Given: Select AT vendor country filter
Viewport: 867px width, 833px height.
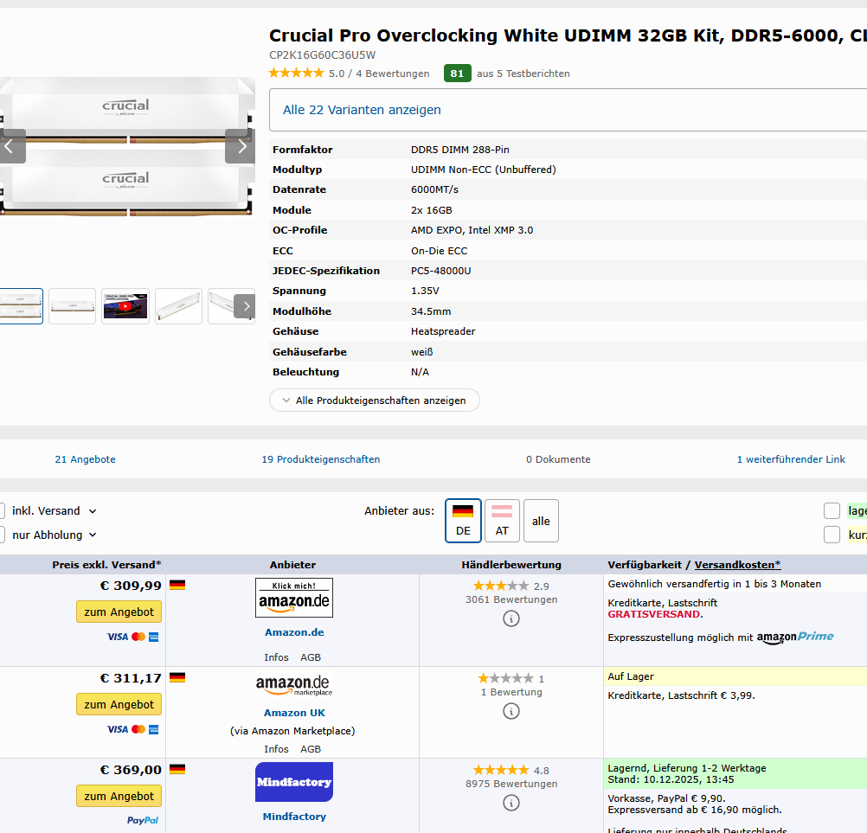Looking at the screenshot, I should 502,521.
